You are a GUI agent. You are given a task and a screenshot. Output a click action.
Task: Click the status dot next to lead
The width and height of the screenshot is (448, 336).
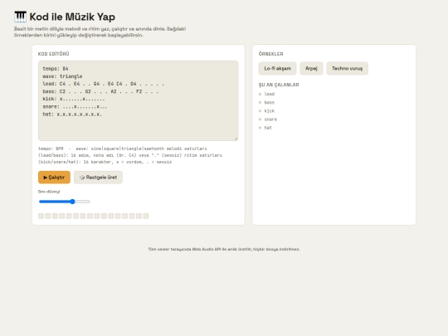coord(260,94)
